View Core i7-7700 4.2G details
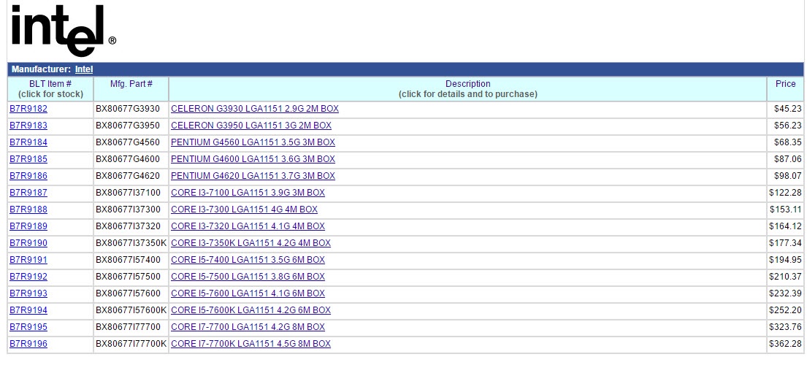 248,327
